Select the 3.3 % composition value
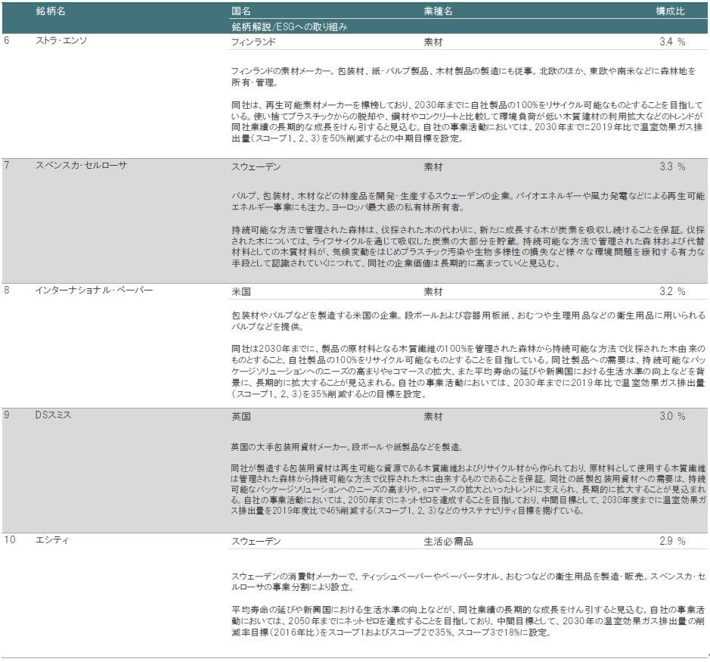This screenshot has width=710, height=662. [671, 166]
